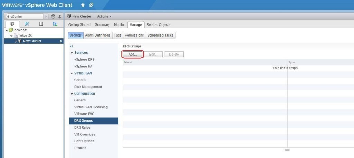Sort by the Type column header
354x158 pixels.
click(x=320, y=62)
